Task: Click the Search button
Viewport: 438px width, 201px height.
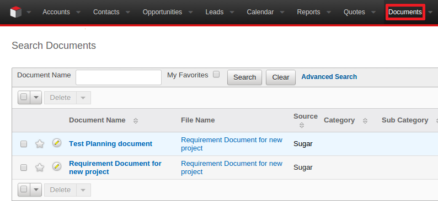Action: click(245, 77)
